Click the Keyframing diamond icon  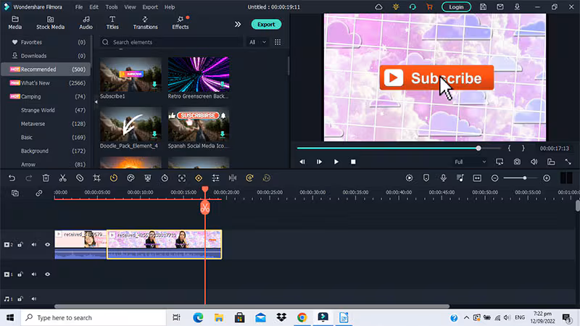point(199,178)
